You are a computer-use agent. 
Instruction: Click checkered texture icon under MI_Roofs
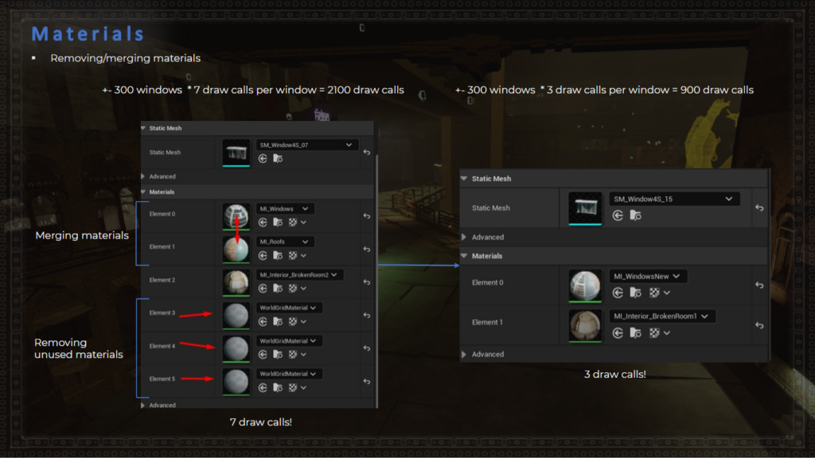point(293,255)
